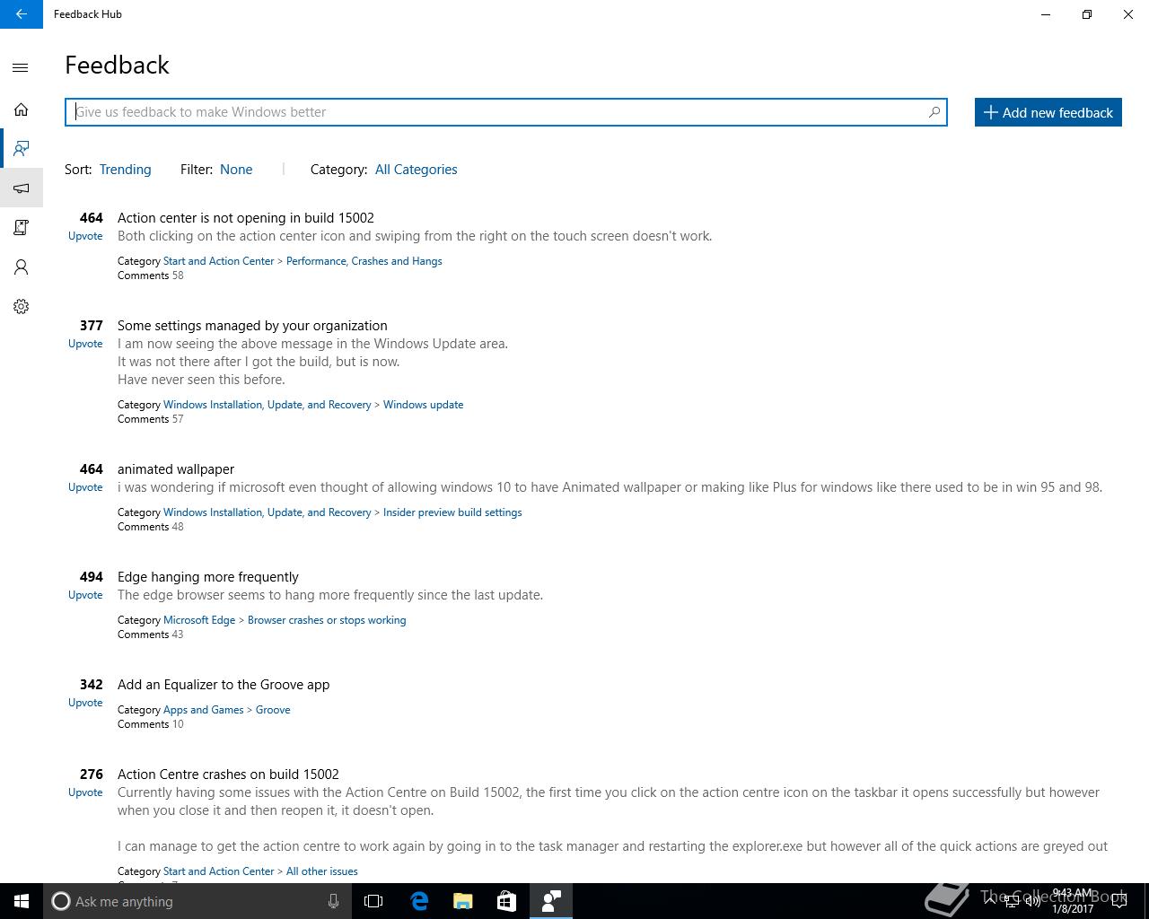Image resolution: width=1149 pixels, height=919 pixels.
Task: Open the Profile person icon in sidebar
Action: tap(21, 267)
